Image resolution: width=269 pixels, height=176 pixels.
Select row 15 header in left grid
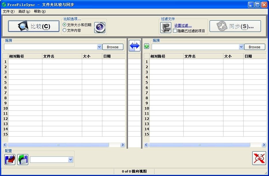(5, 134)
